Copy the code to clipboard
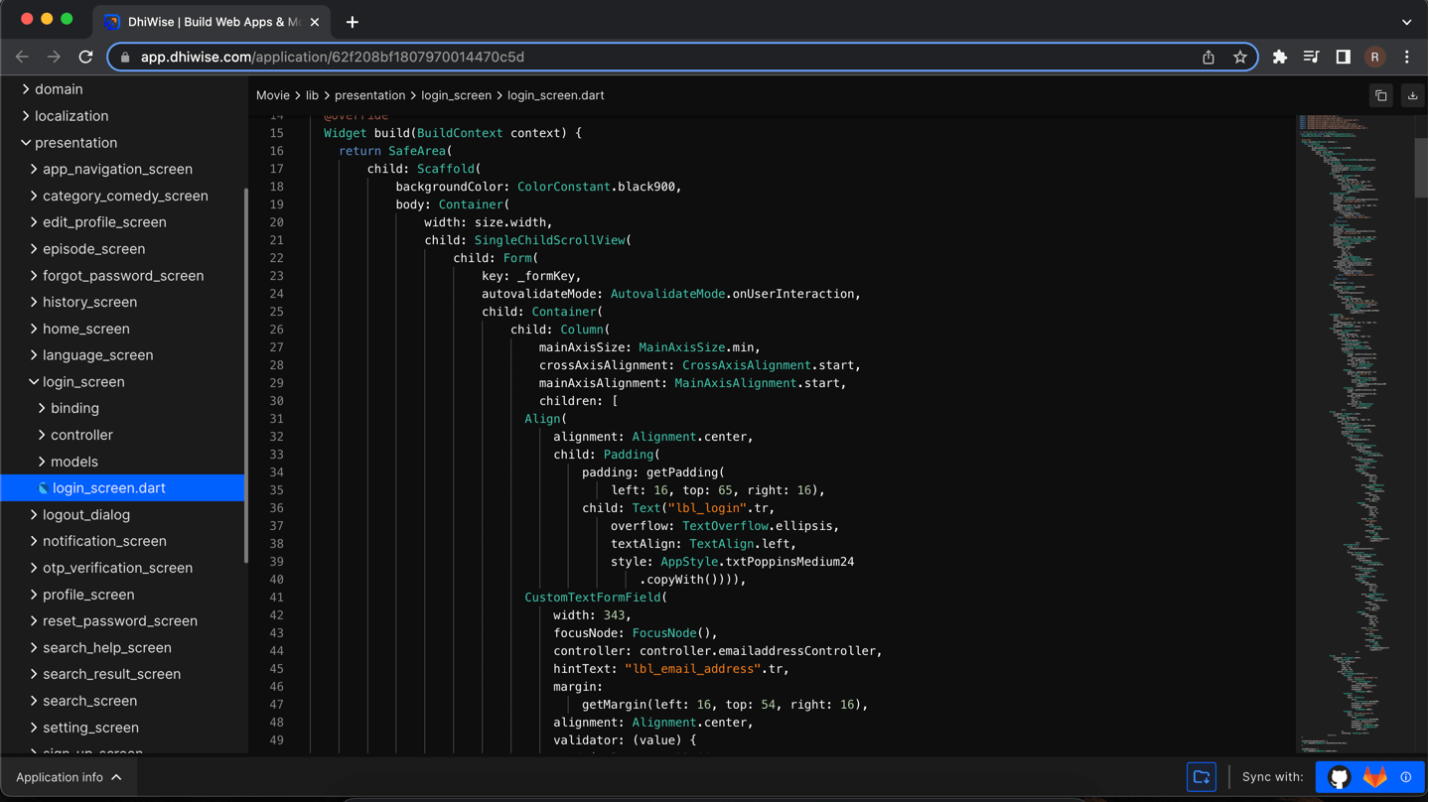This screenshot has width=1429, height=802. point(1380,94)
